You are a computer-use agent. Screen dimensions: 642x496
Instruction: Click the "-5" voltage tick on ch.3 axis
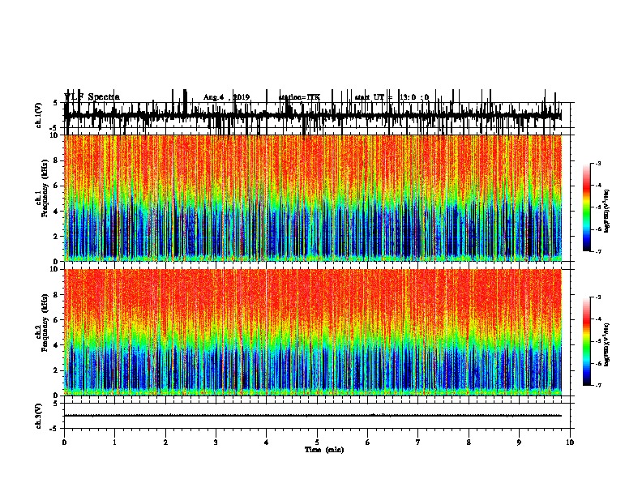pyautogui.click(x=55, y=429)
